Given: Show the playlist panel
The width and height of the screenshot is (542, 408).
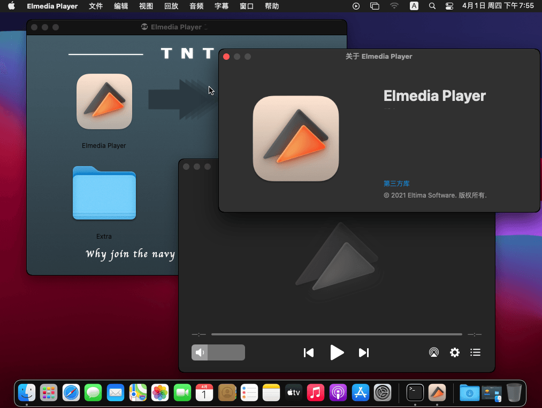Looking at the screenshot, I should [475, 352].
